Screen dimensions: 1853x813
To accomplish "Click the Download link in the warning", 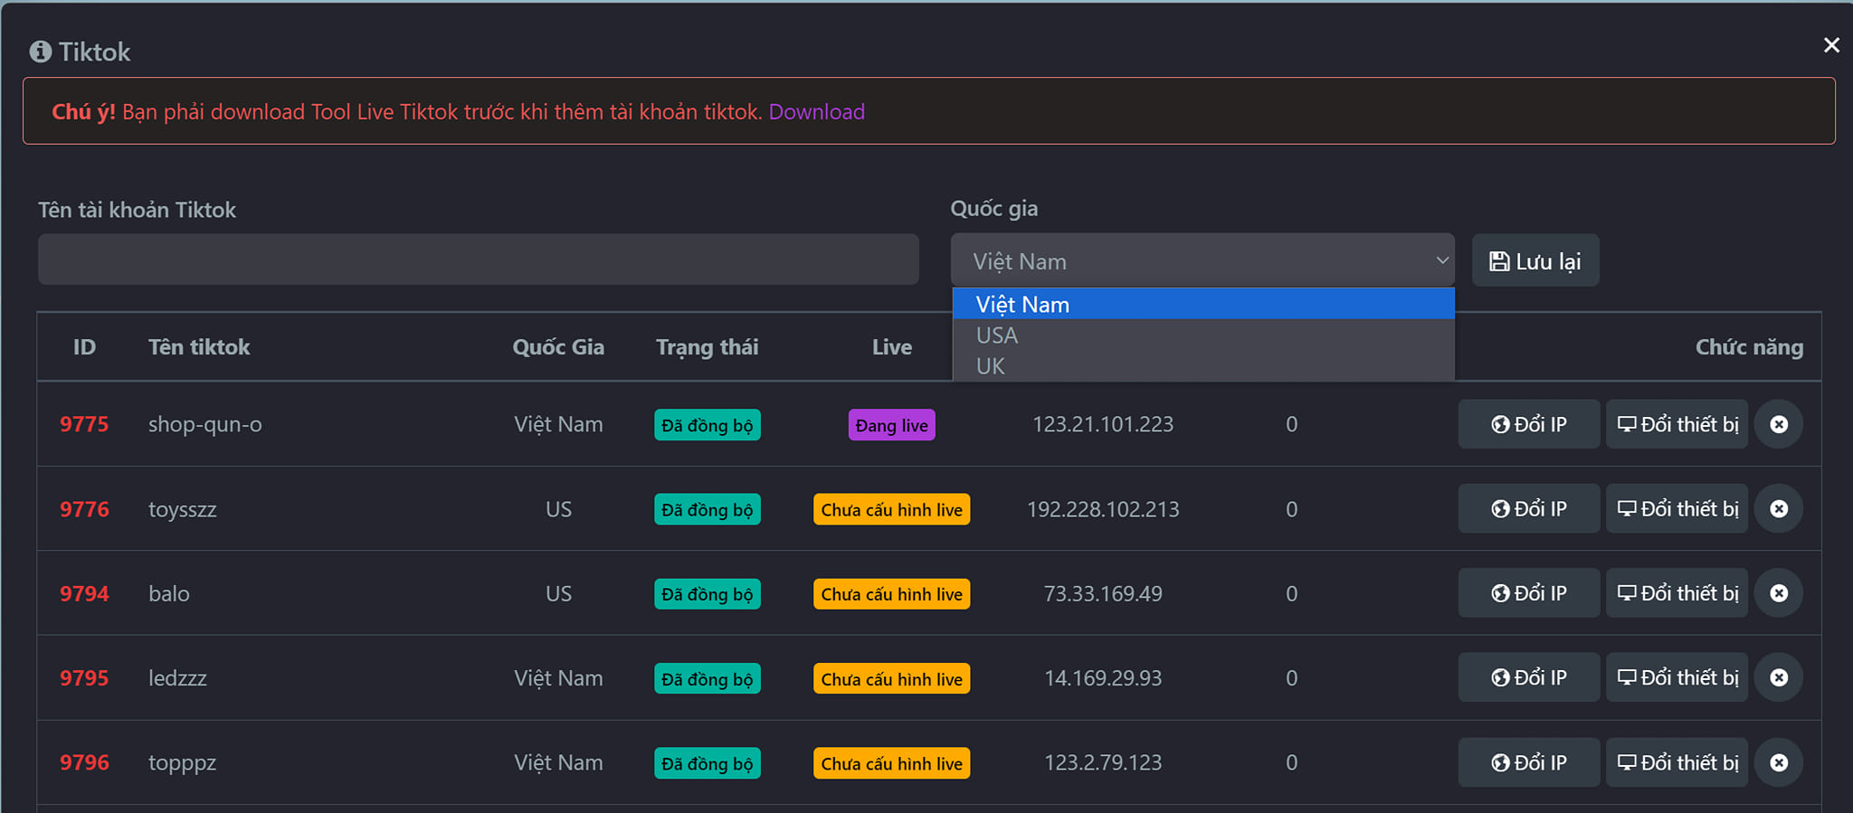I will click(816, 112).
